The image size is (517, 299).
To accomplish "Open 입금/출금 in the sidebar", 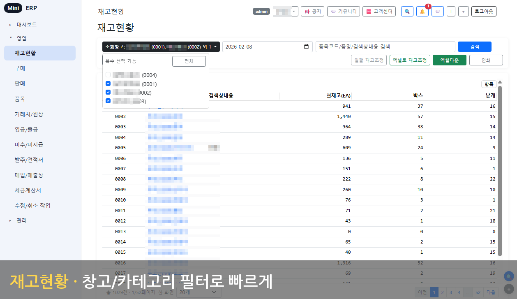I will [x=40, y=129].
